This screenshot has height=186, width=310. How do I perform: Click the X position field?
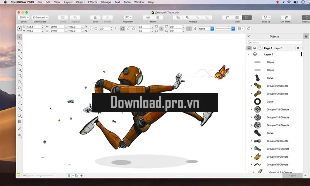point(34,26)
